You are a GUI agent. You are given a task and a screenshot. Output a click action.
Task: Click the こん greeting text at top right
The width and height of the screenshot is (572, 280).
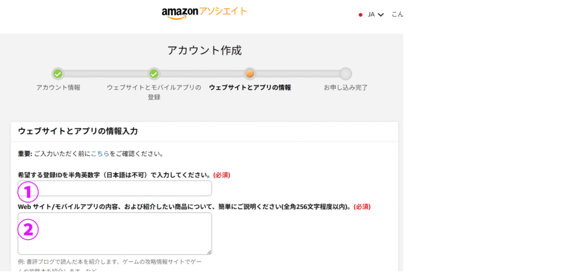point(397,15)
